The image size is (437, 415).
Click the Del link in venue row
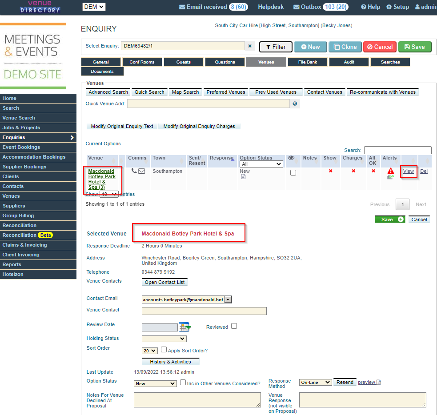click(424, 171)
